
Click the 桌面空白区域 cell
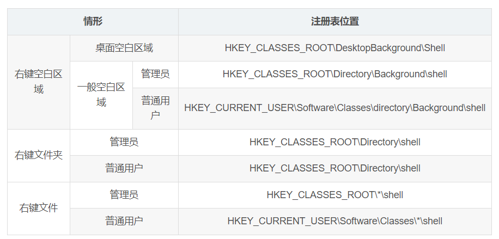pos(124,48)
